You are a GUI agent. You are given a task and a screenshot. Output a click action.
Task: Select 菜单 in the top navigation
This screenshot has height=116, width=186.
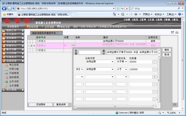(144, 19)
